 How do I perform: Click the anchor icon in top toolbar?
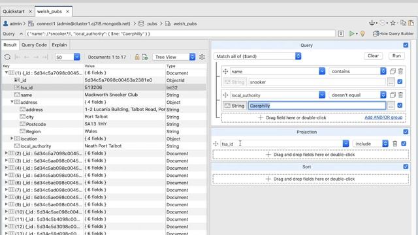[372, 23]
